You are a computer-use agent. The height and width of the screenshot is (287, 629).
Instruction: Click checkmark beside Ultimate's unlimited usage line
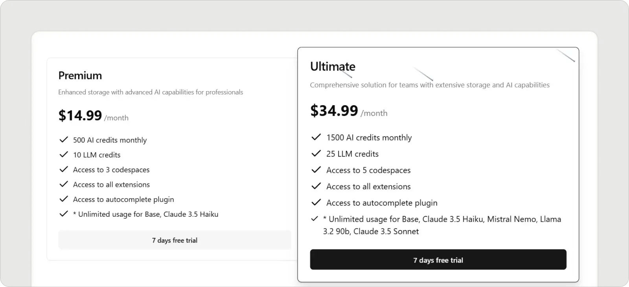tap(314, 219)
